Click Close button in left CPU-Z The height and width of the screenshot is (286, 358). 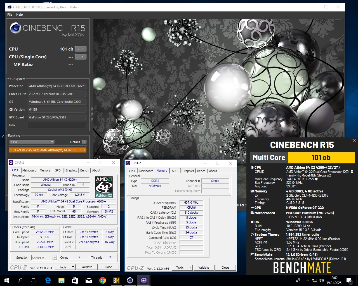108,267
